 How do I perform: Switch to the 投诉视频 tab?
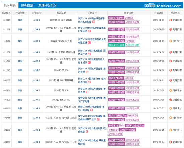pos(27,5)
